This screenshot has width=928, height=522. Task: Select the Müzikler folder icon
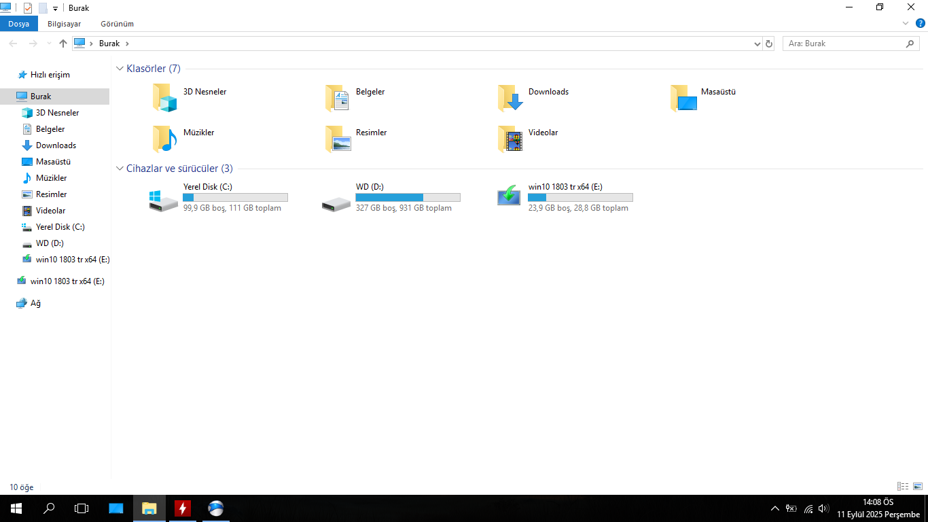click(x=164, y=139)
